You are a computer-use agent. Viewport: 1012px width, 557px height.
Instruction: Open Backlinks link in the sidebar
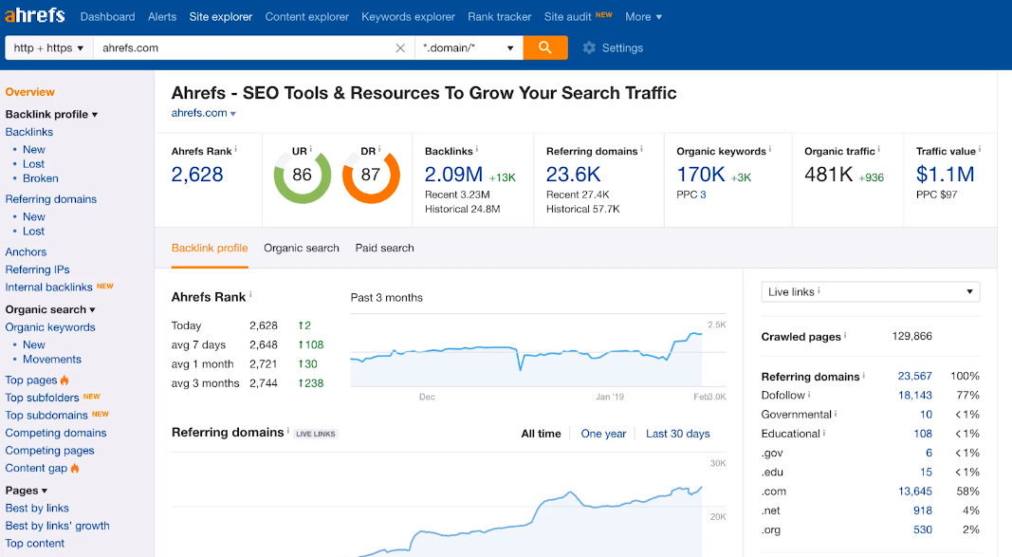point(29,132)
